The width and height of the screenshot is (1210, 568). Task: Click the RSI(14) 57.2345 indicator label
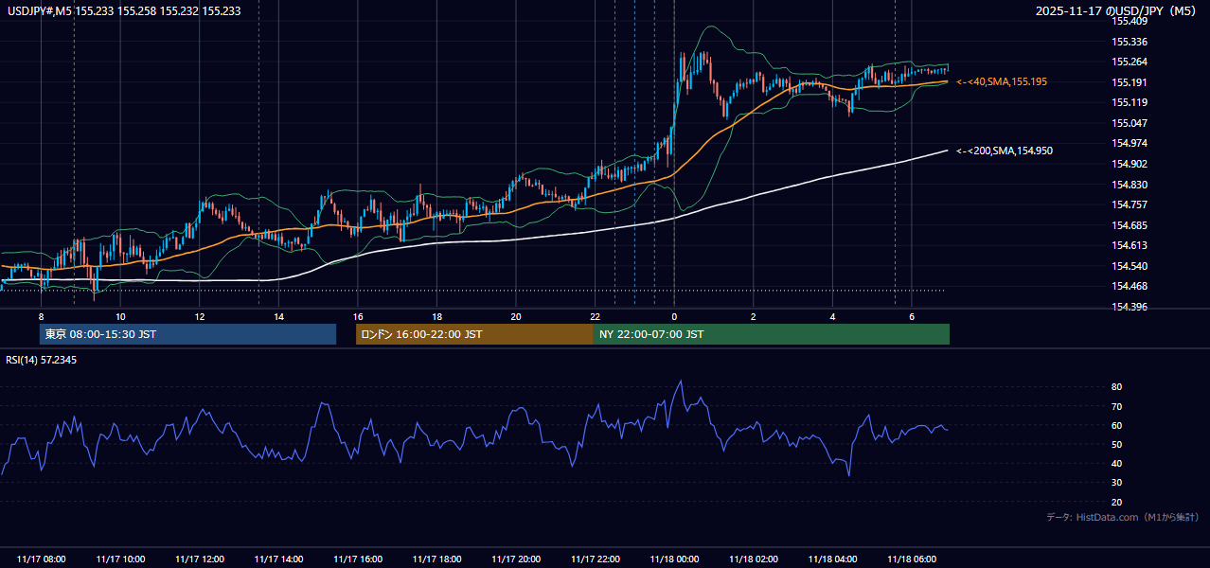coord(42,360)
